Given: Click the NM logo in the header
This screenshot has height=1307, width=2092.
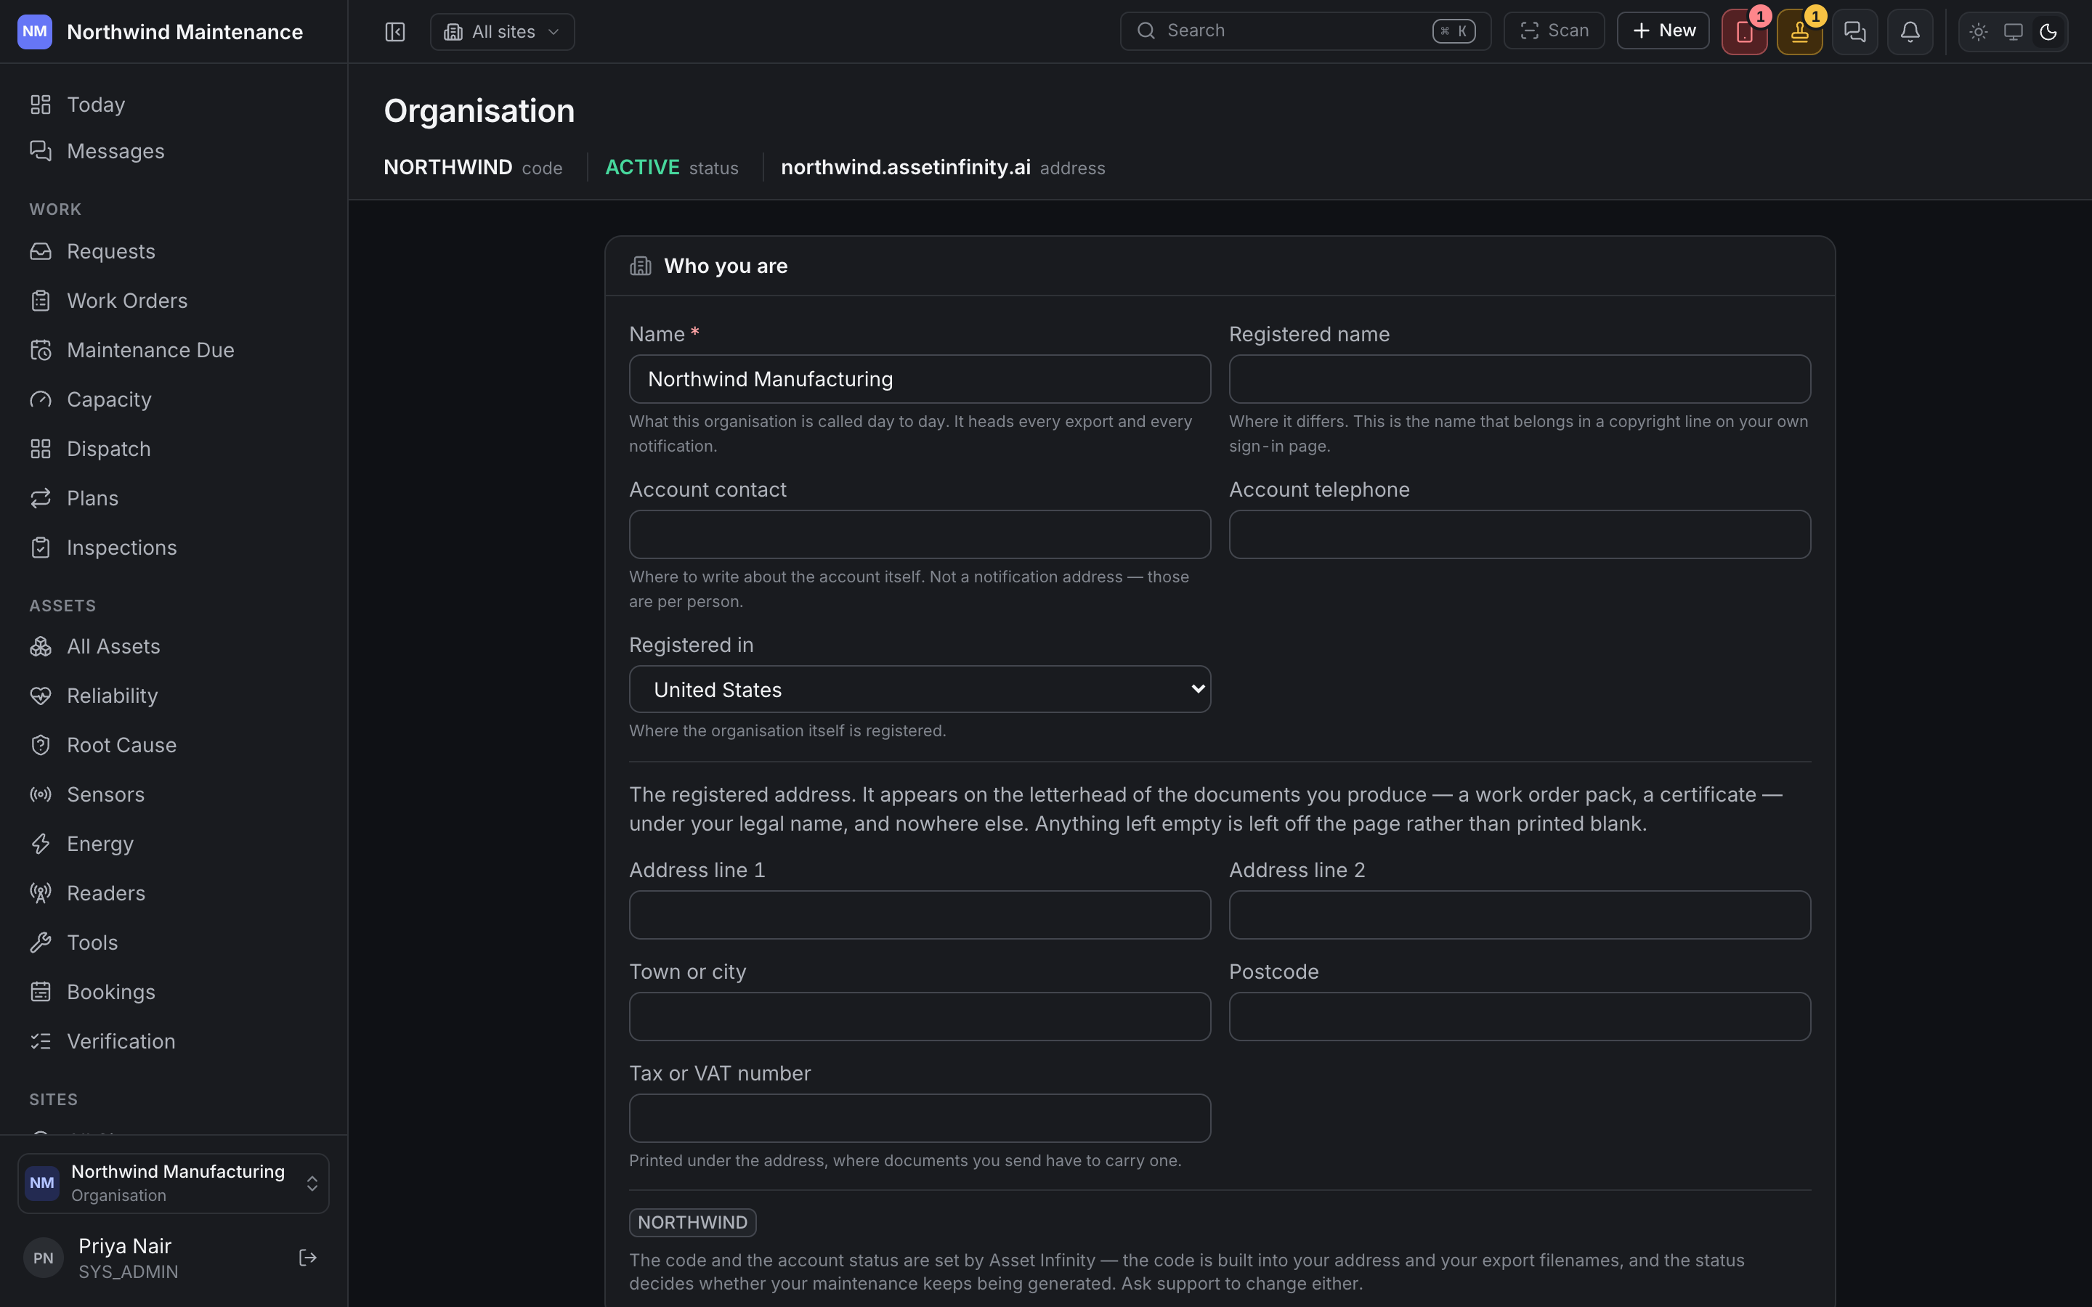Looking at the screenshot, I should (x=35, y=32).
